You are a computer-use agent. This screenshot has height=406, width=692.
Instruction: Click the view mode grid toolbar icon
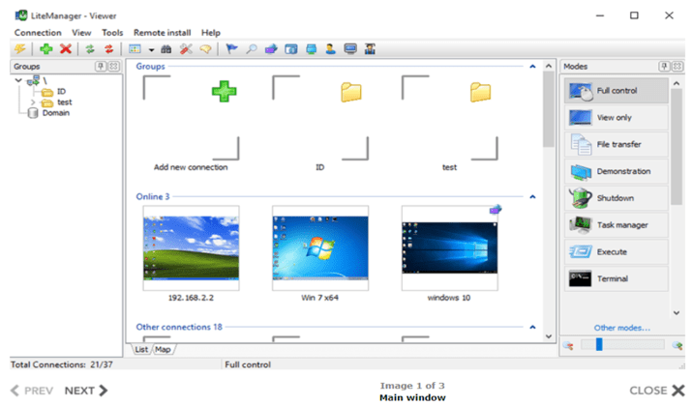click(135, 49)
